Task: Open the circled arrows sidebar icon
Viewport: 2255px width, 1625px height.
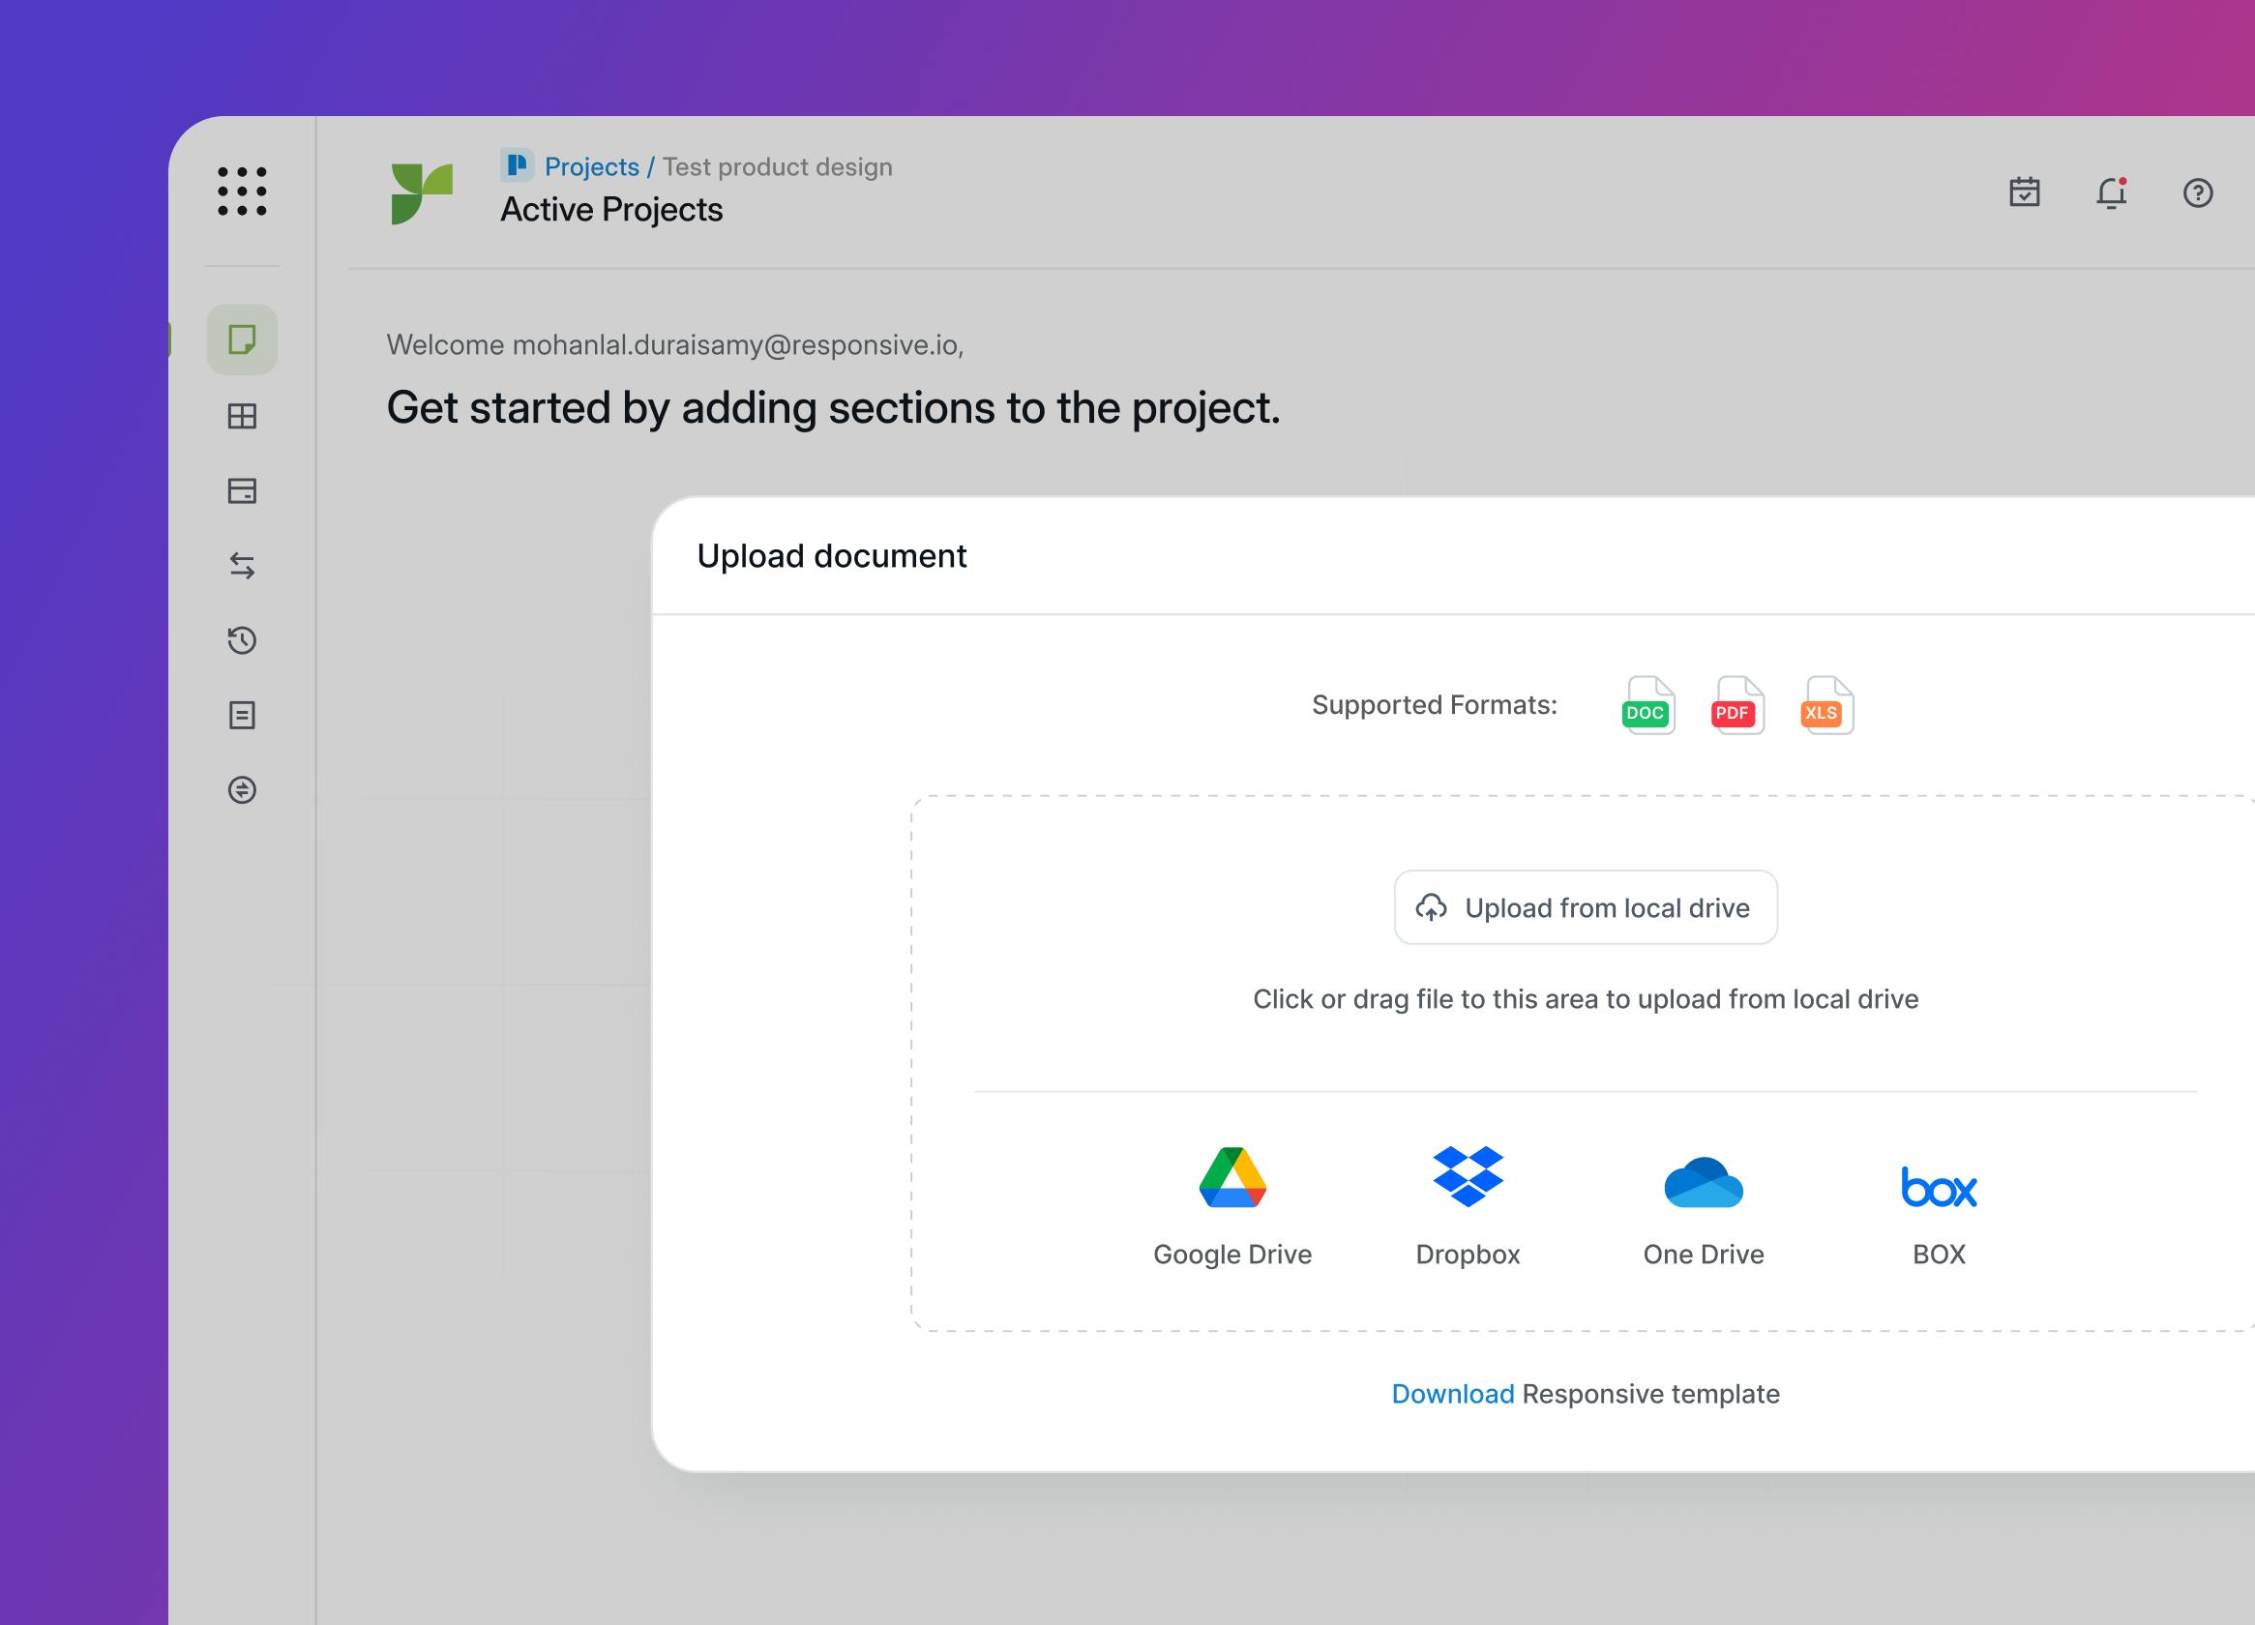Action: click(242, 790)
